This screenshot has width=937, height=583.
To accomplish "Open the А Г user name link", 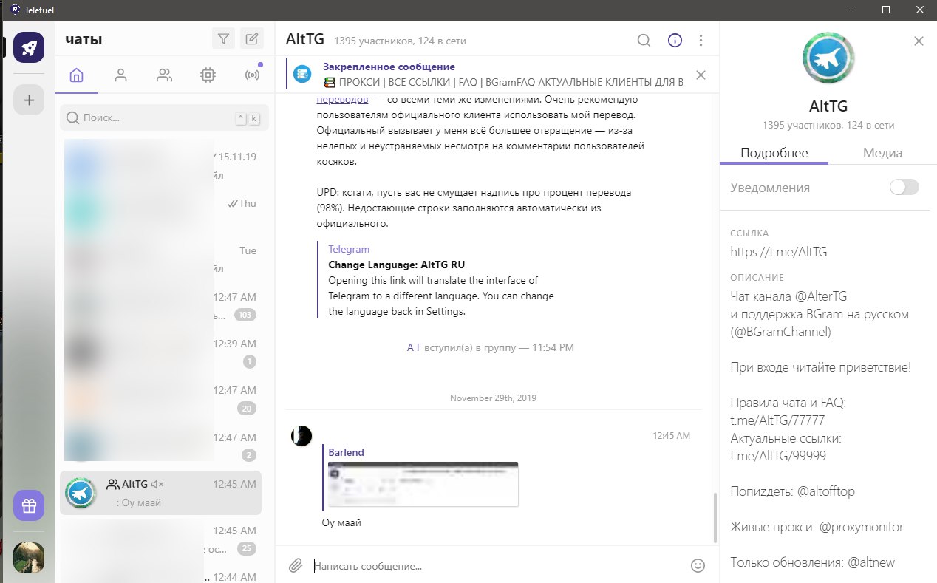I will coord(414,347).
